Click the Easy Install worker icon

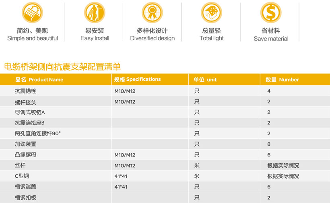tap(95, 12)
